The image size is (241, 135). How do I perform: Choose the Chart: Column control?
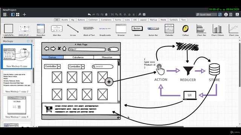pyautogui.click(x=218, y=30)
